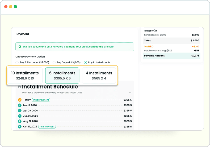Click the Initial Payment tag

point(41,100)
